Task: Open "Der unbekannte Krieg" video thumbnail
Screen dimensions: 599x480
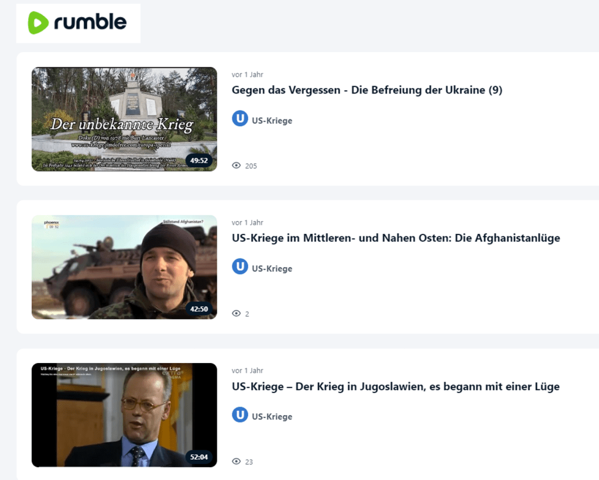Action: 124,119
